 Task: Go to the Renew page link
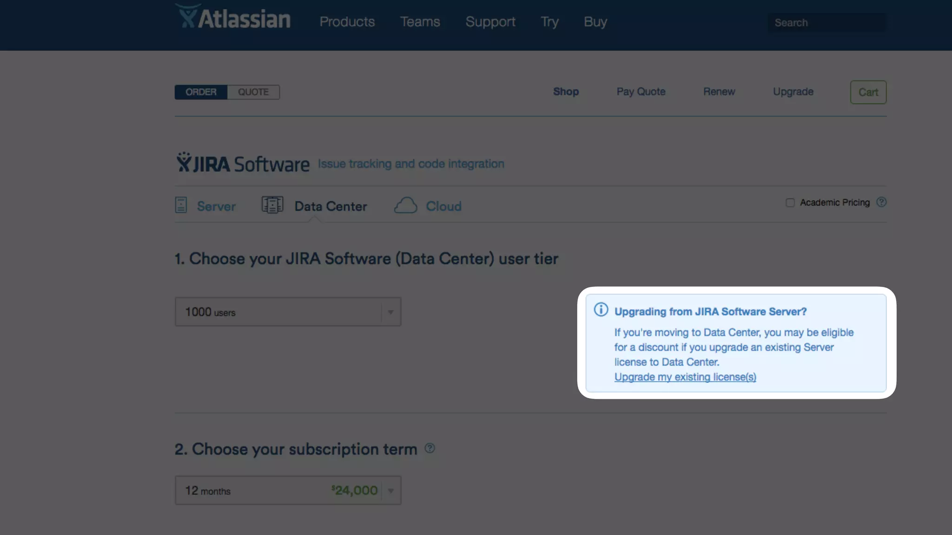[719, 92]
